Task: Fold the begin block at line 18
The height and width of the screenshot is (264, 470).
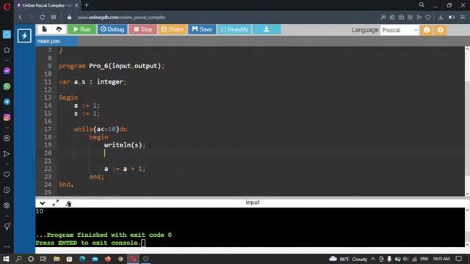Action: tap(54, 137)
